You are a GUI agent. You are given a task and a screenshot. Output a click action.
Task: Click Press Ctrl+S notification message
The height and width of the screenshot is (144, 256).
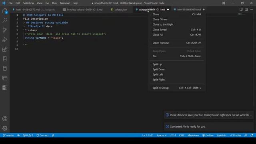(211, 115)
